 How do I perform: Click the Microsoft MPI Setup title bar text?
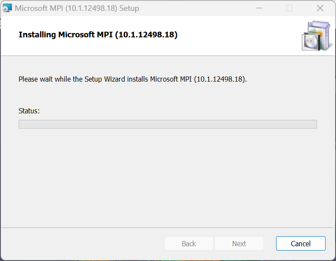[77, 8]
